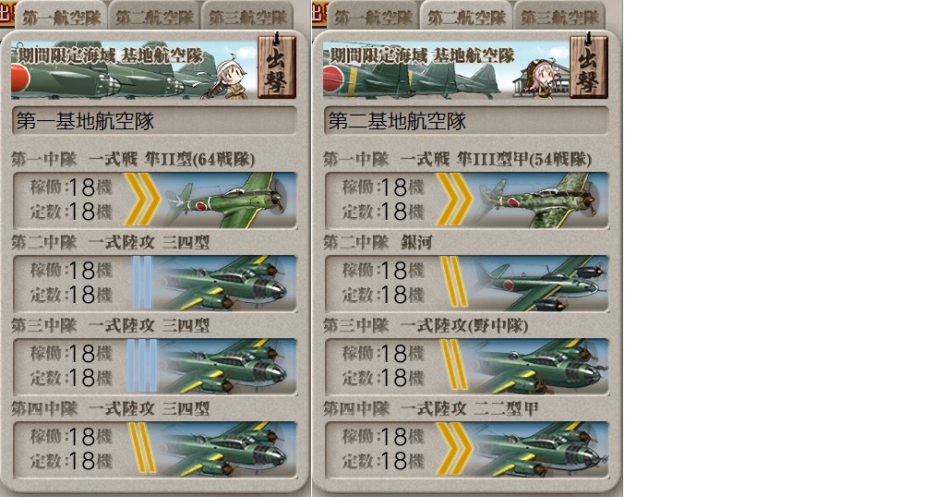Select the 一式陸攻(野中隊) aircraft slot
This screenshot has height=497, width=936.
pyautogui.click(x=467, y=366)
